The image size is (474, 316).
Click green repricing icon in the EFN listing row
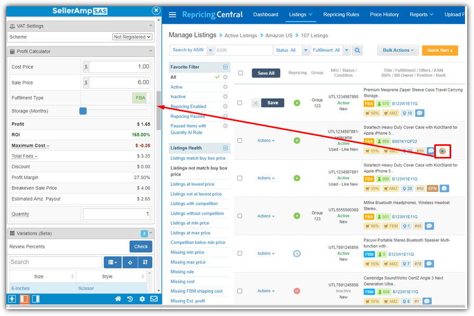pos(297,178)
